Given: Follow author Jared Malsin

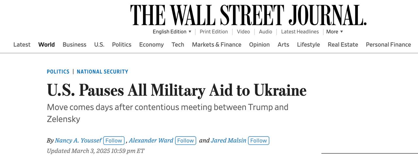Looking at the screenshot, I should coord(259,140).
